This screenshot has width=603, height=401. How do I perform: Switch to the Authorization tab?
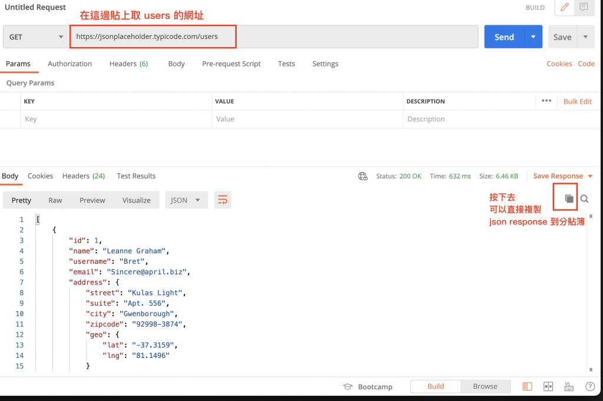[x=69, y=64]
